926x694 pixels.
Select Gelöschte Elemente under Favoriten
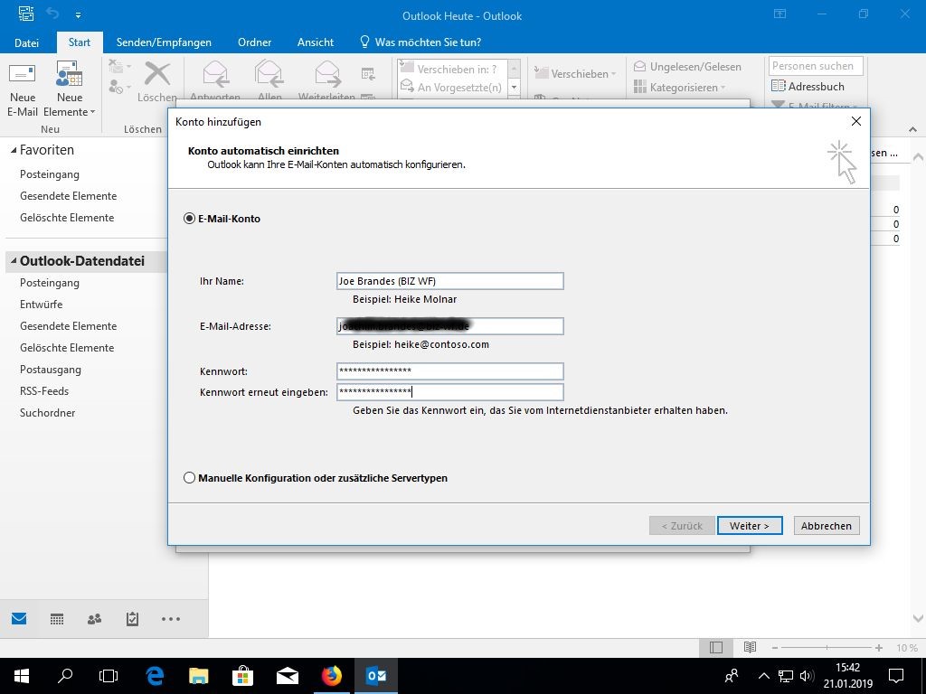click(x=67, y=218)
